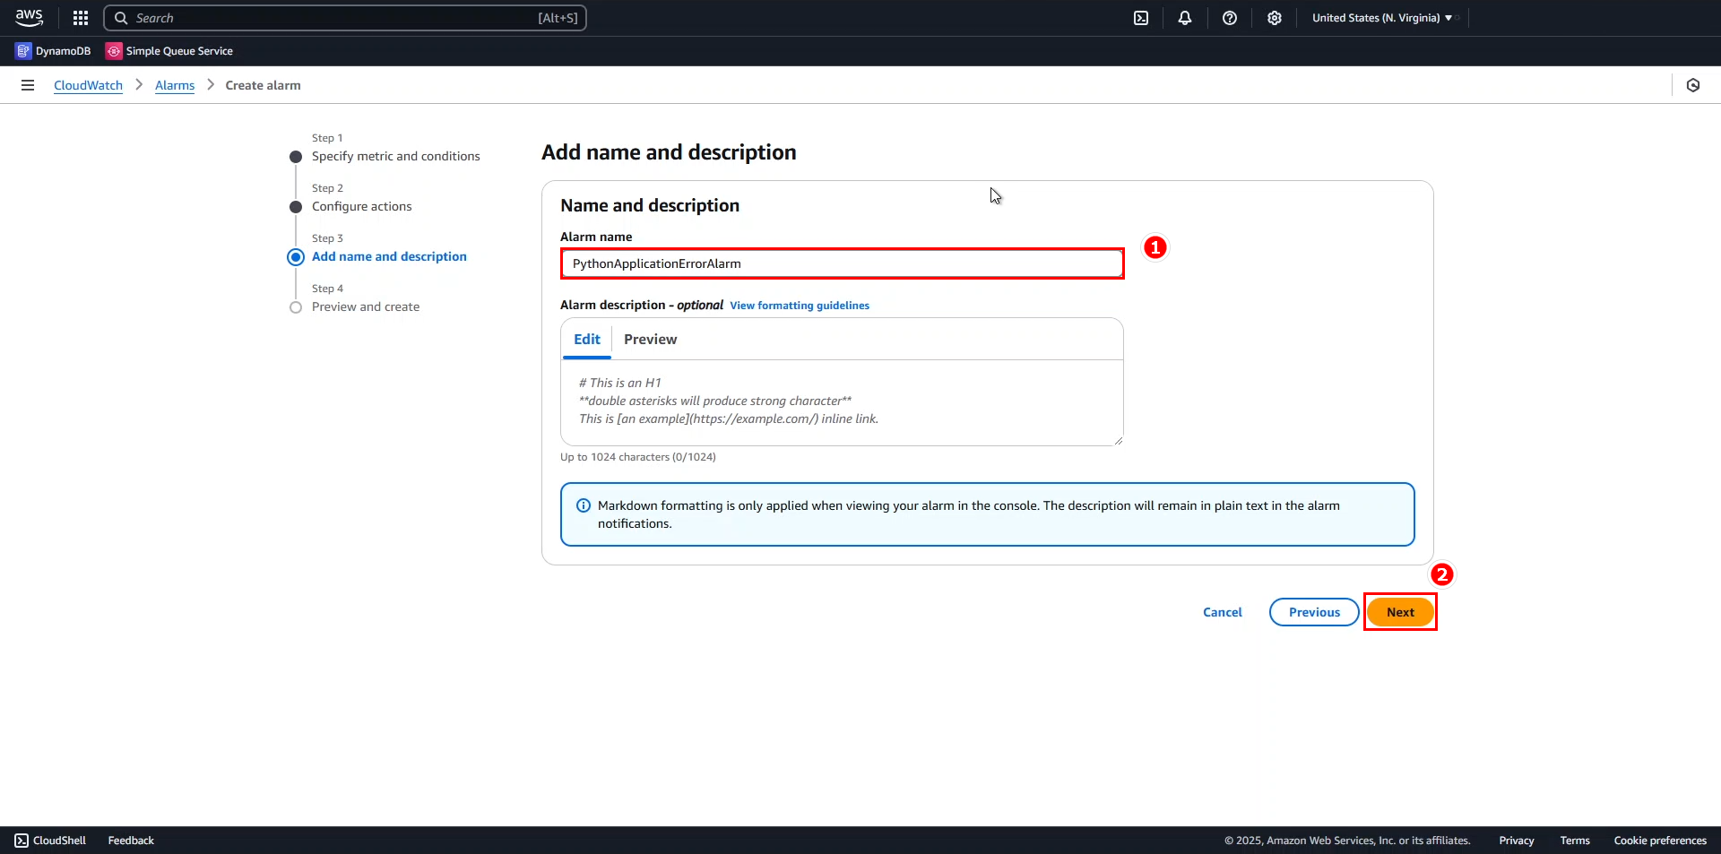Click the 'Create alarm' breadcrumb text

[263, 85]
